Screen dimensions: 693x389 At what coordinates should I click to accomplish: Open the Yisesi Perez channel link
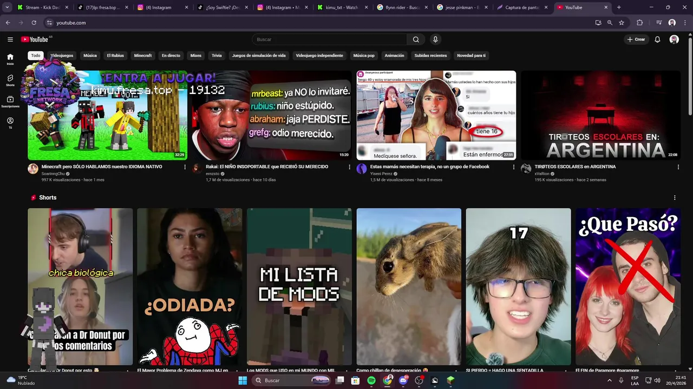pyautogui.click(x=382, y=173)
